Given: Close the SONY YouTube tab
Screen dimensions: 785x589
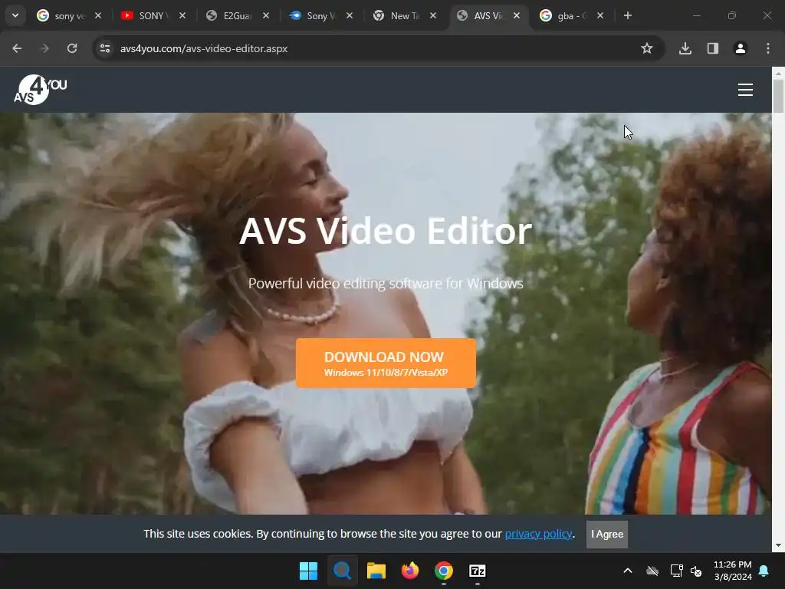Looking at the screenshot, I should (182, 15).
